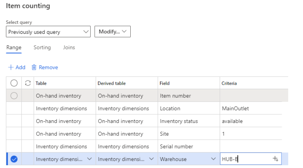Screen dimensions: 303x168
Task: Click the Inventory status criteria 'available' cell
Action: [232, 121]
